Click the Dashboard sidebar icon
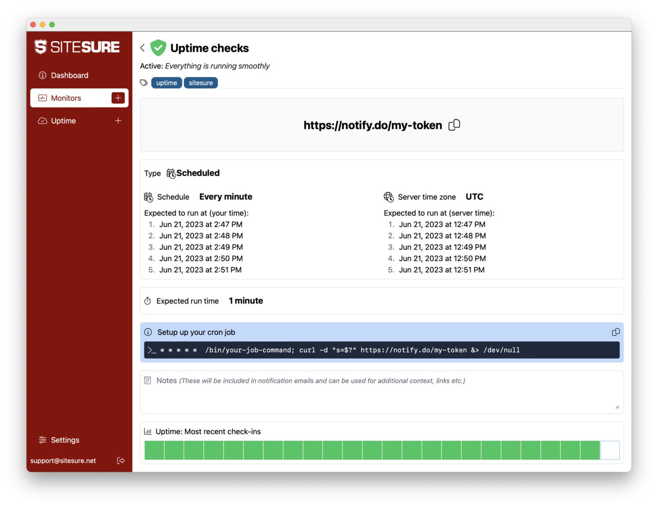The image size is (658, 507). tap(42, 75)
